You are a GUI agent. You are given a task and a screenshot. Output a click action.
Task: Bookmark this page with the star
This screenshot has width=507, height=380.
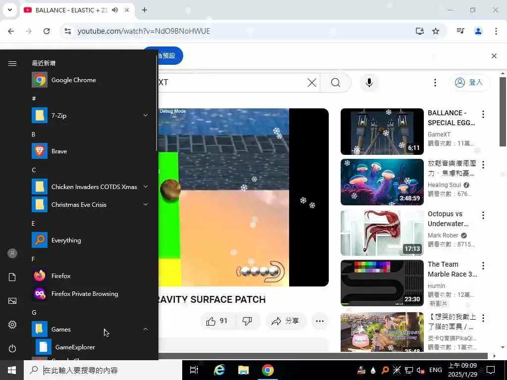436,31
